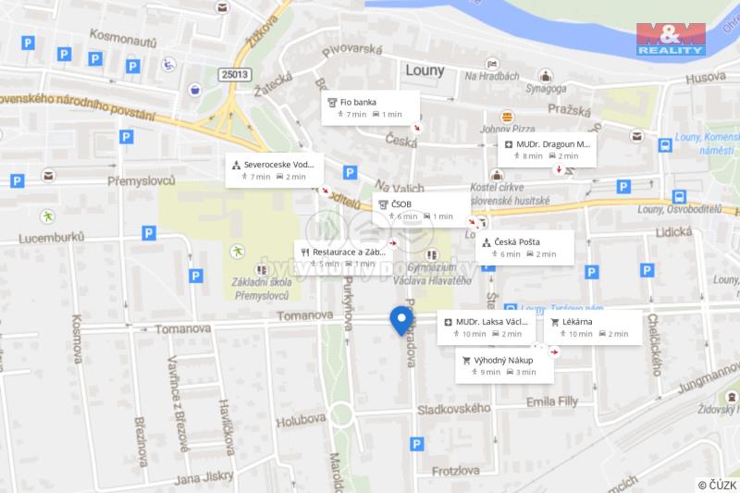This screenshot has height=493, width=740.
Task: Click the blue location pin marker
Action: click(x=401, y=321)
